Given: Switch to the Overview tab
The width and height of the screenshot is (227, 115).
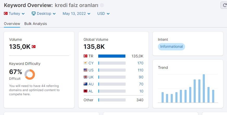Looking at the screenshot, I should coord(12,24).
